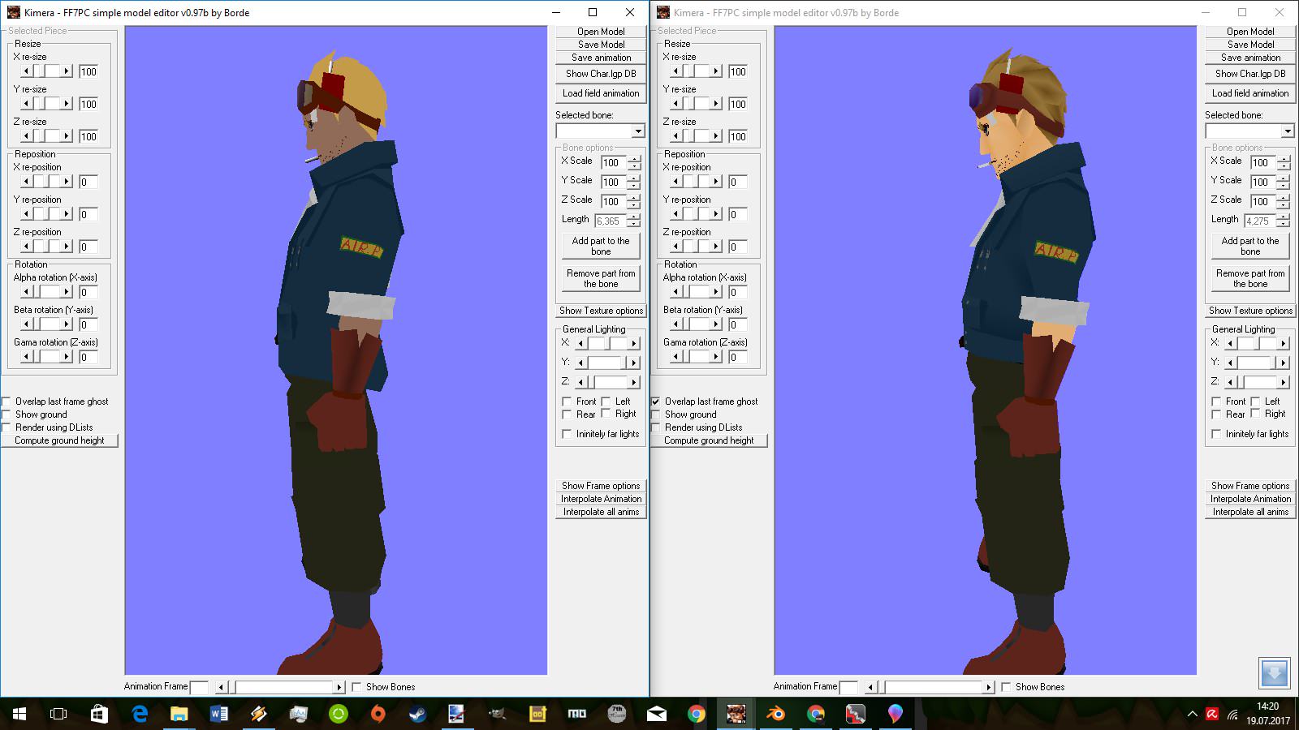Click Add part to the bone, left window
Screen dimensions: 1299x730
click(x=601, y=246)
